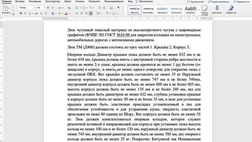Apply text effects with the blue A icon
The height and width of the screenshot is (142, 252).
[53, 13]
